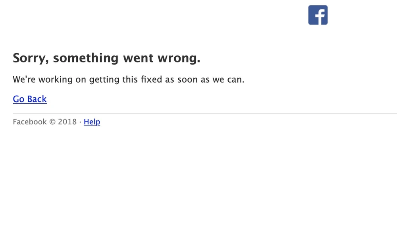Click the word "soon" in the message
The height and width of the screenshot is (238, 397).
pyautogui.click(x=187, y=79)
